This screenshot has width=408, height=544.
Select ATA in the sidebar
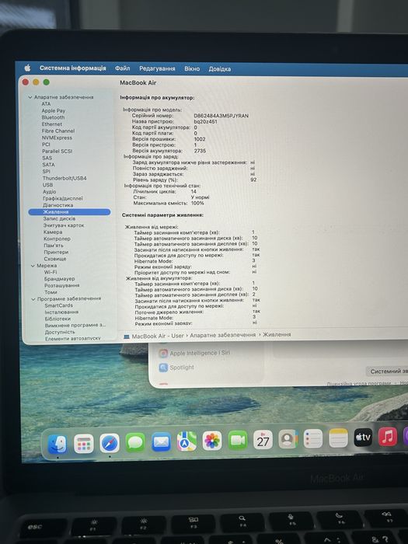46,103
